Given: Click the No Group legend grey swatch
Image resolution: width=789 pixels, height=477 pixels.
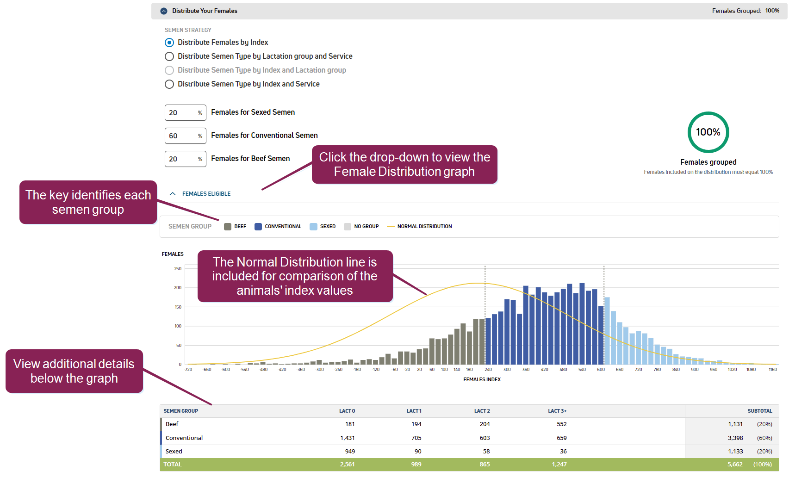Looking at the screenshot, I should tap(348, 227).
